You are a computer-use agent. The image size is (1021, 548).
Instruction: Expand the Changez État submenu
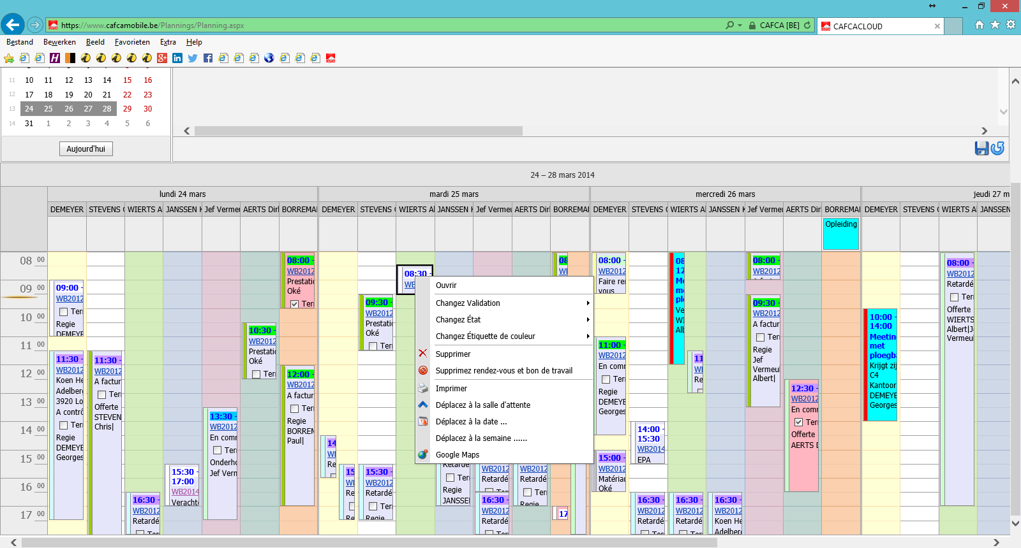coord(504,319)
